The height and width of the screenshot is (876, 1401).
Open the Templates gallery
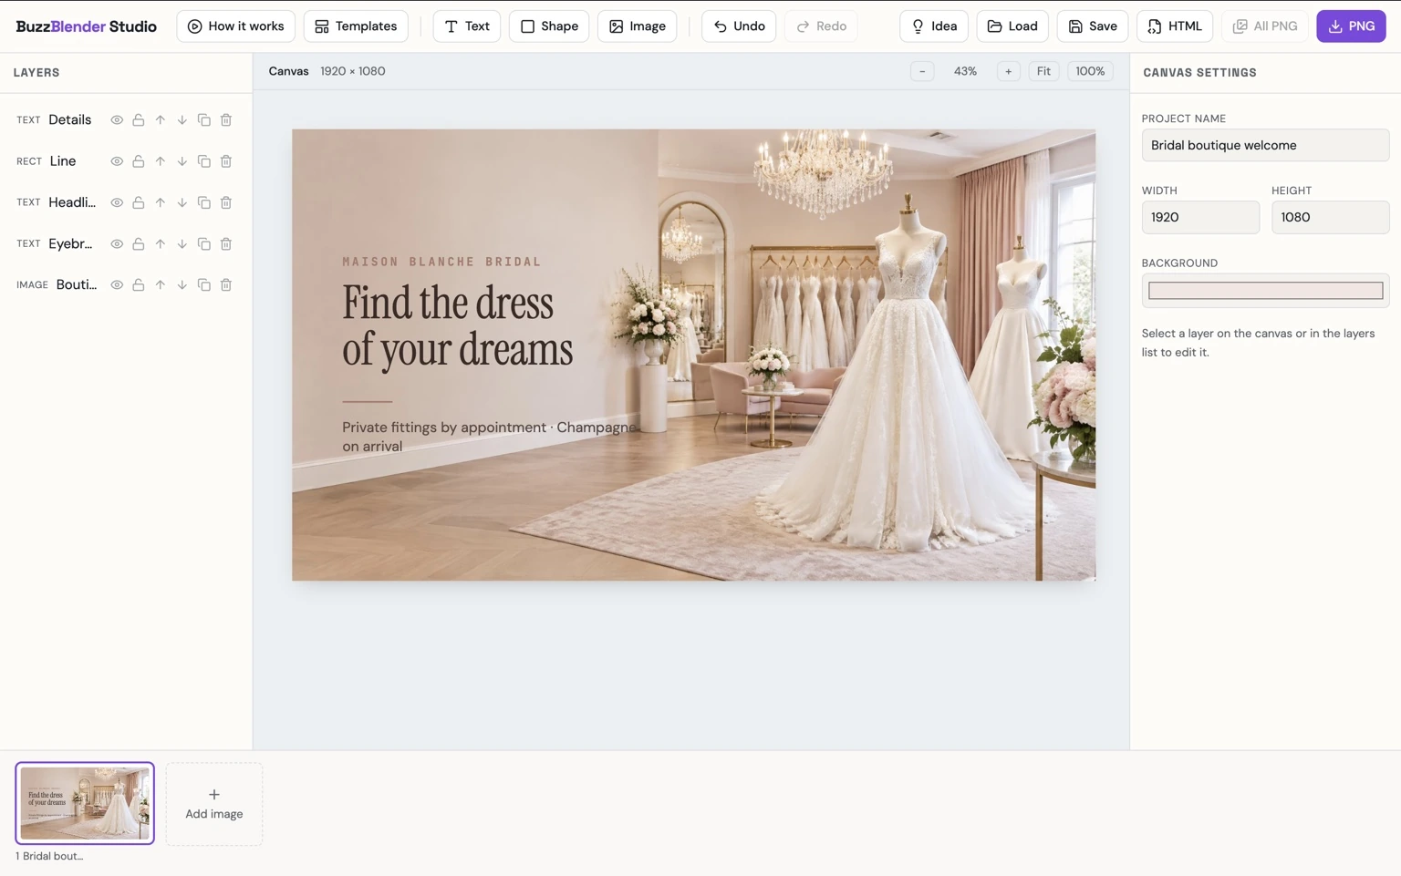[x=356, y=26]
